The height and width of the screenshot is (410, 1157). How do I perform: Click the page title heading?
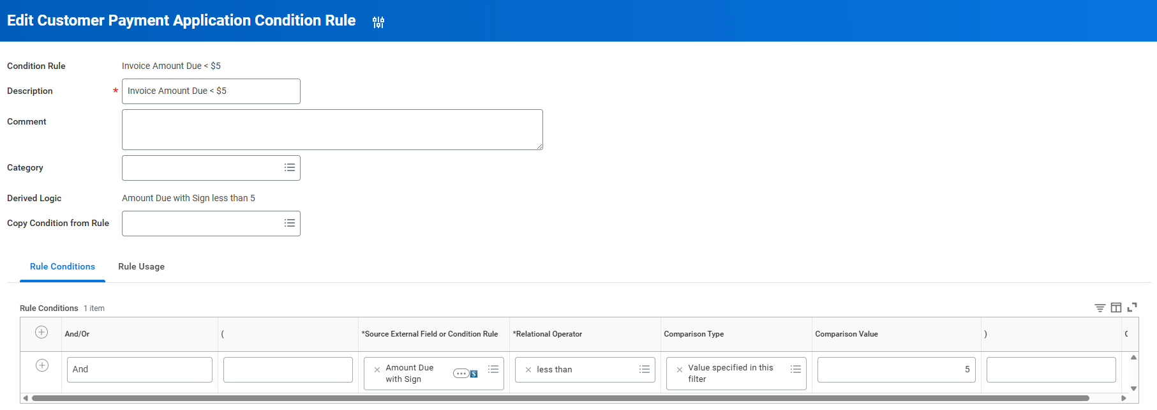click(x=181, y=20)
